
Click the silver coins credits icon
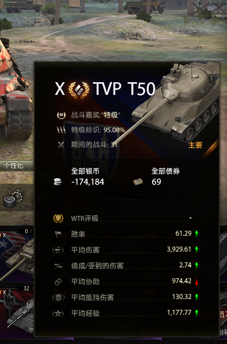coord(58,182)
